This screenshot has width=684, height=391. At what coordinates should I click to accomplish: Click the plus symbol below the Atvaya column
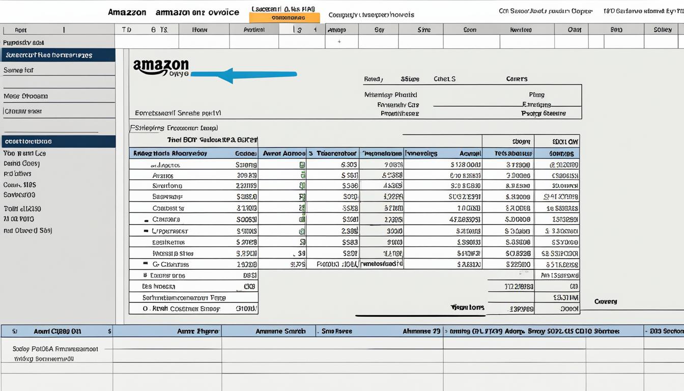click(x=339, y=42)
